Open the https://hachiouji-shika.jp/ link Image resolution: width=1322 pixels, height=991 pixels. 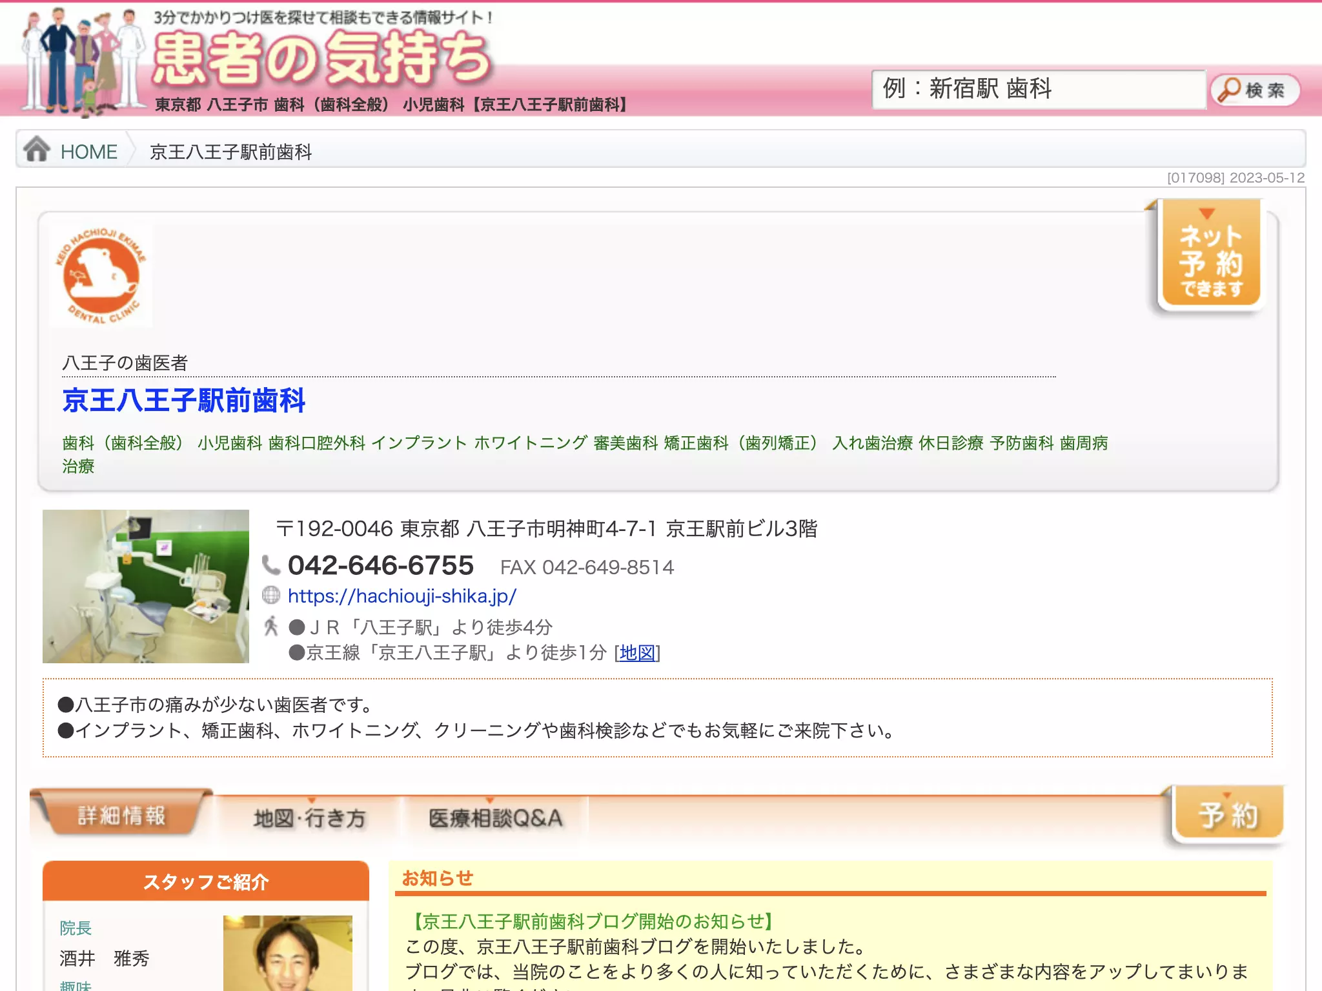click(402, 596)
